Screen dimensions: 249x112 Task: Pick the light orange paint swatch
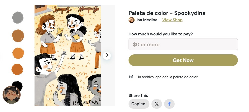tap(18, 53)
